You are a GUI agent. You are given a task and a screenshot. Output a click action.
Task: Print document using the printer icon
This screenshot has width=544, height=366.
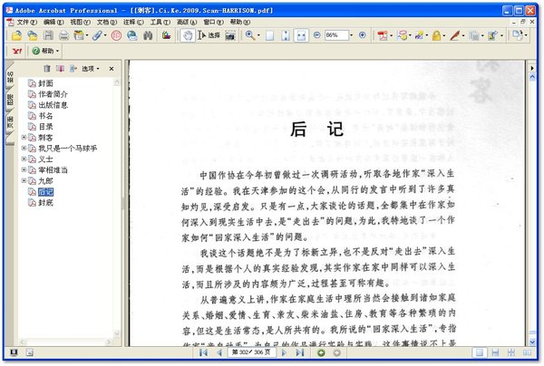pos(63,35)
